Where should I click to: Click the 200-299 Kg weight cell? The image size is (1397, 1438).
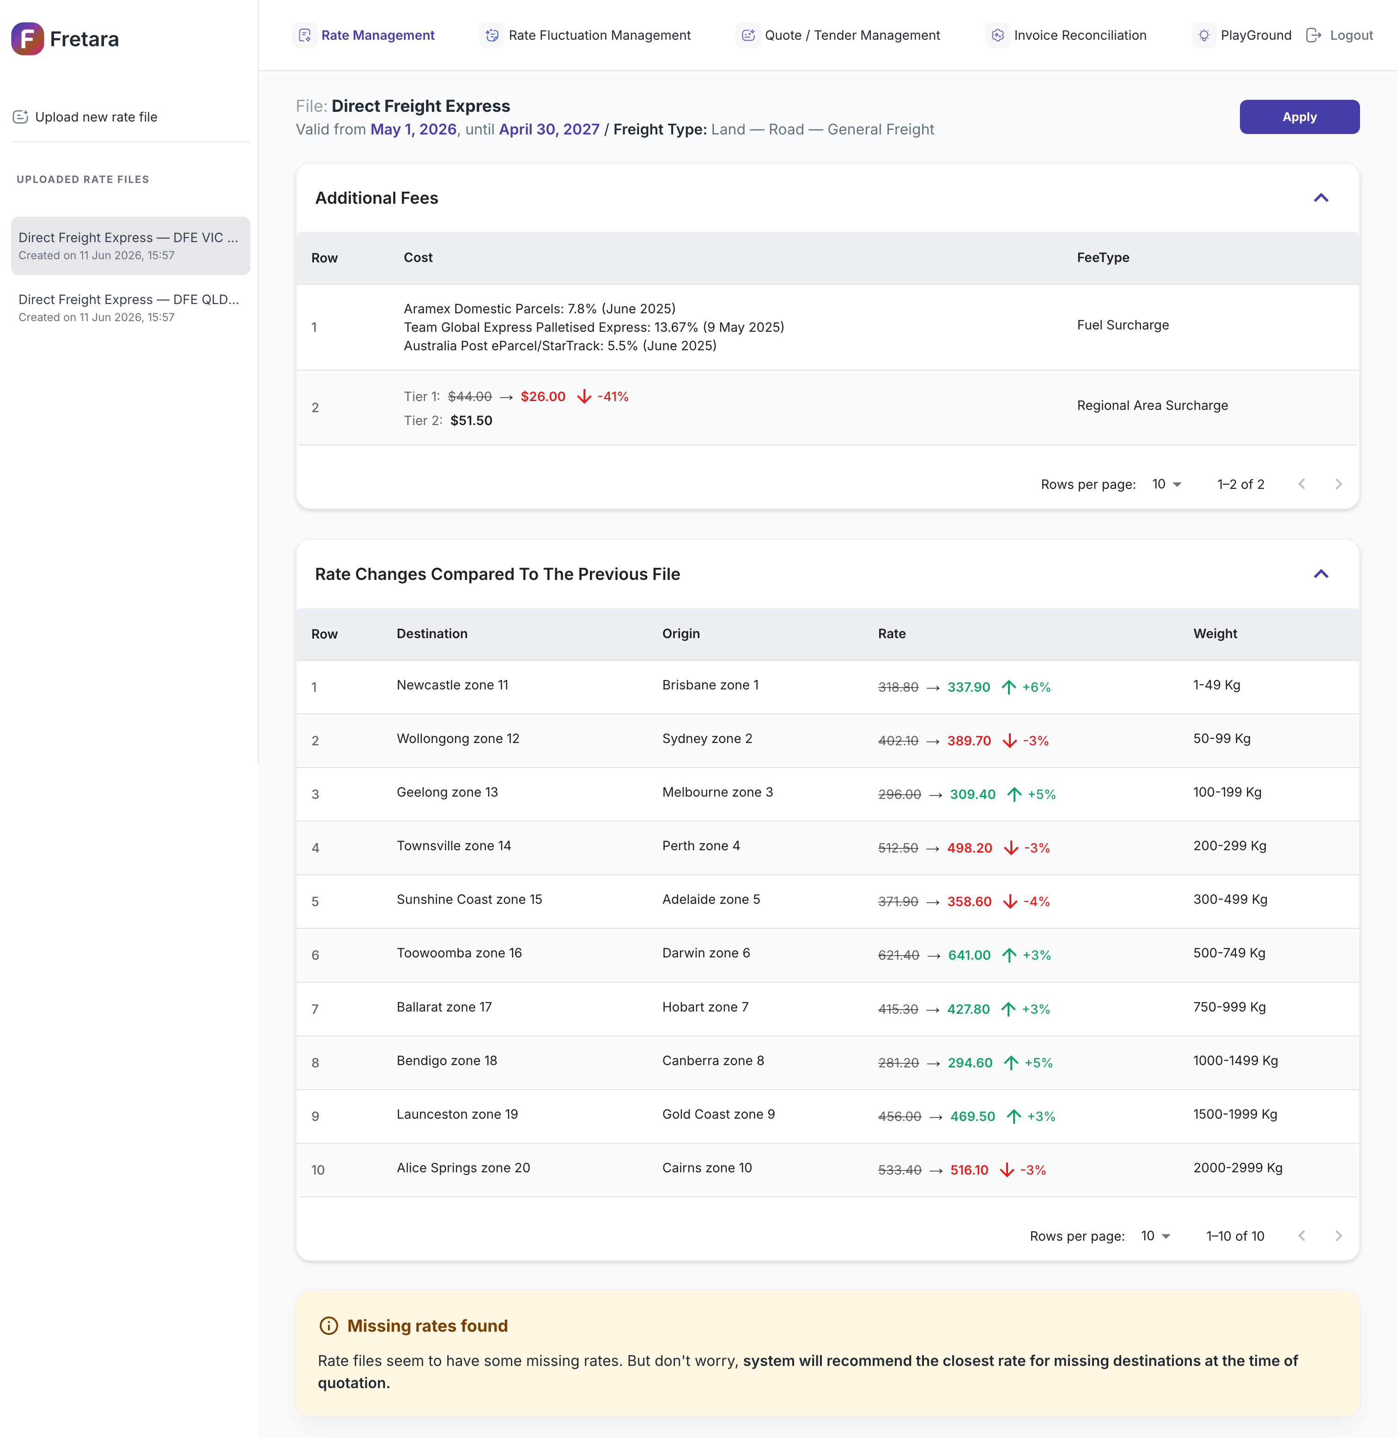[x=1230, y=846]
